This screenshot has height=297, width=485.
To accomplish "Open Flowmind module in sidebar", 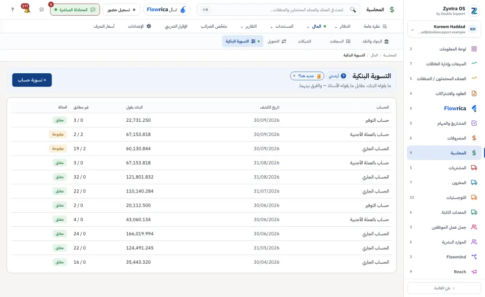I will [444, 257].
